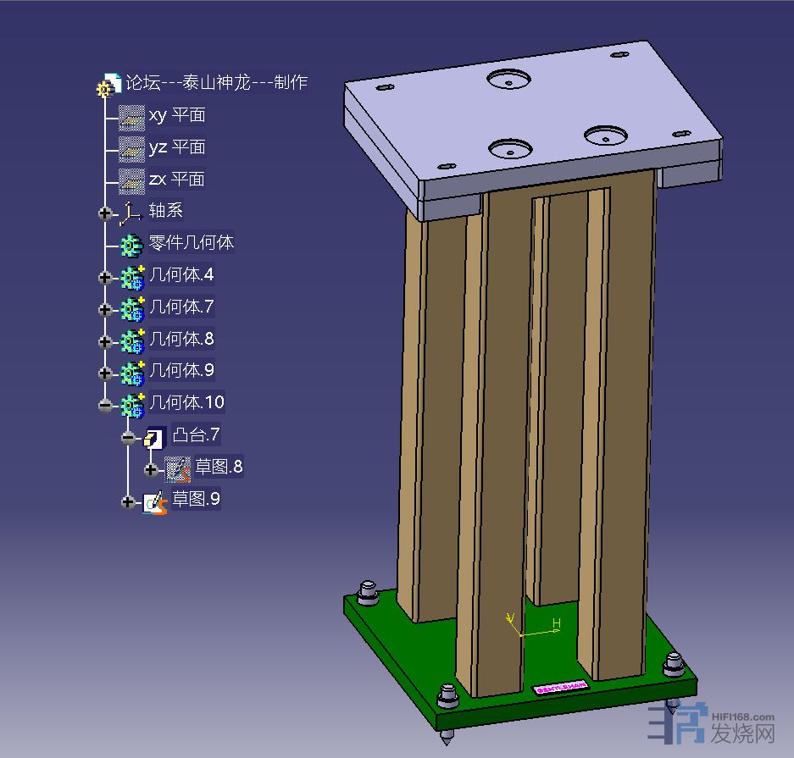Click the yz 平面 plane icon
The width and height of the screenshot is (794, 758).
[x=131, y=148]
